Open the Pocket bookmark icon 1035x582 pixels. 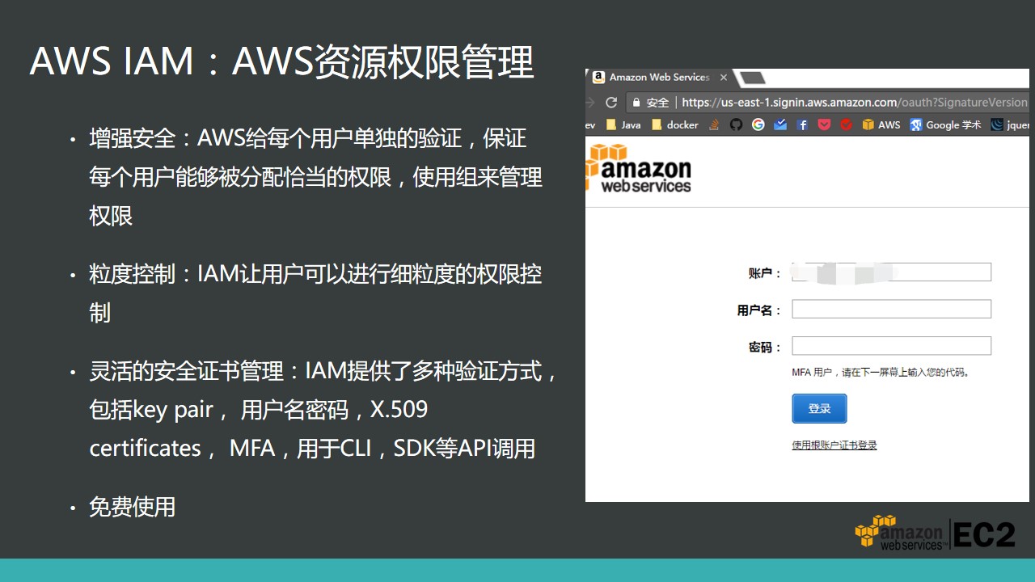824,124
